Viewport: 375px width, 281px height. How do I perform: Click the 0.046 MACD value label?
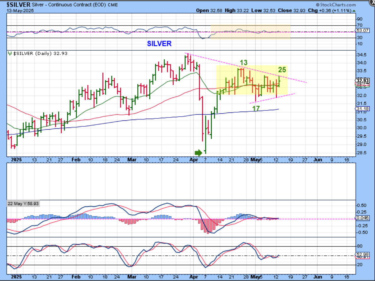click(362, 218)
